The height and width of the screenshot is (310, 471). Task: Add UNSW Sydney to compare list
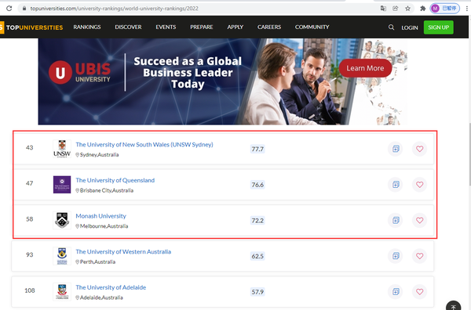[396, 149]
